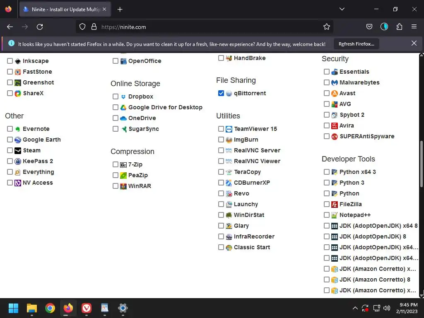The height and width of the screenshot is (318, 424).
Task: Click the FileZilla red icon
Action: coord(335,205)
